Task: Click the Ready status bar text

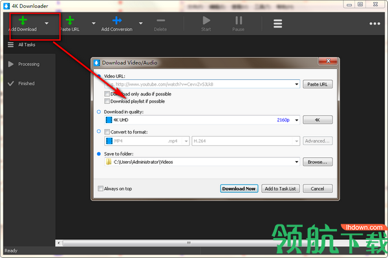Action: coord(11,251)
